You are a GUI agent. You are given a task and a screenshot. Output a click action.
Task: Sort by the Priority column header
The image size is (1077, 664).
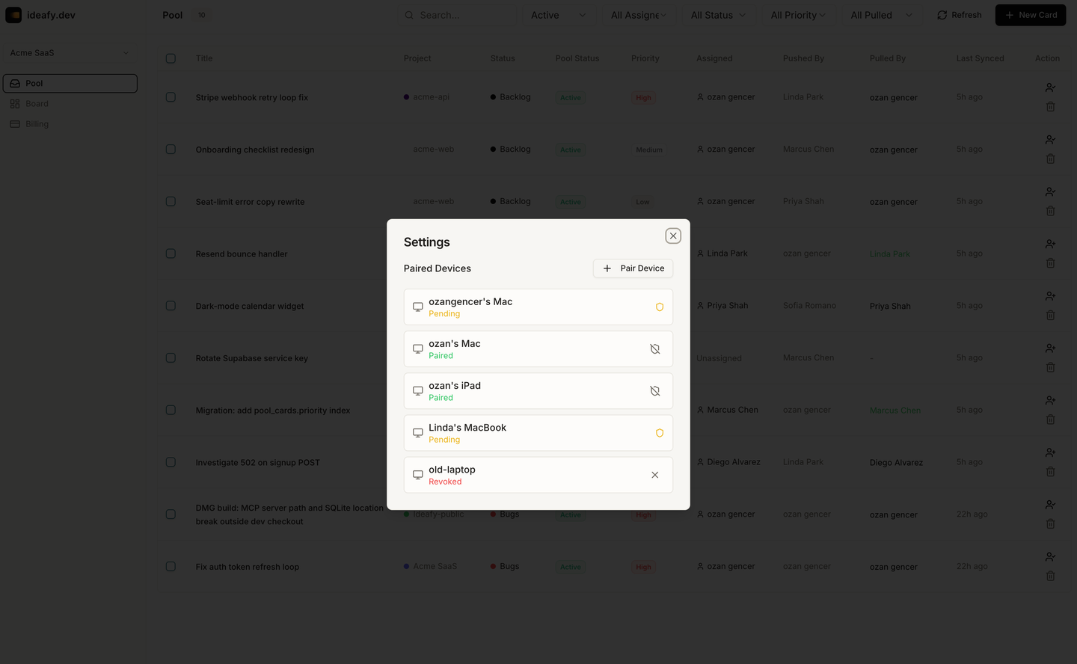tap(645, 58)
